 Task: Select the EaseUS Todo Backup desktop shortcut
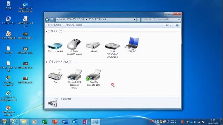coord(8,96)
